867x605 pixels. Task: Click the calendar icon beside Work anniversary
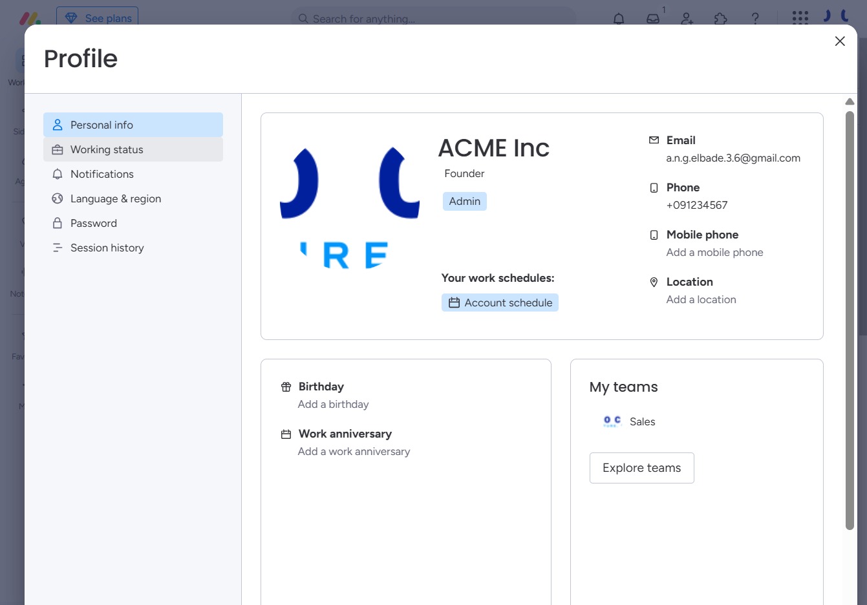click(286, 434)
